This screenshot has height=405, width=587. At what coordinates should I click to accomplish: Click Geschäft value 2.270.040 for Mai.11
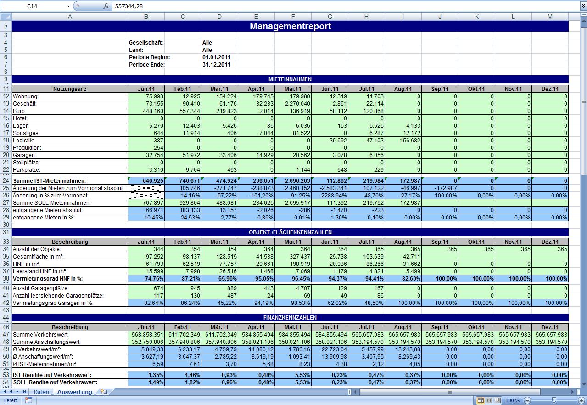point(293,104)
